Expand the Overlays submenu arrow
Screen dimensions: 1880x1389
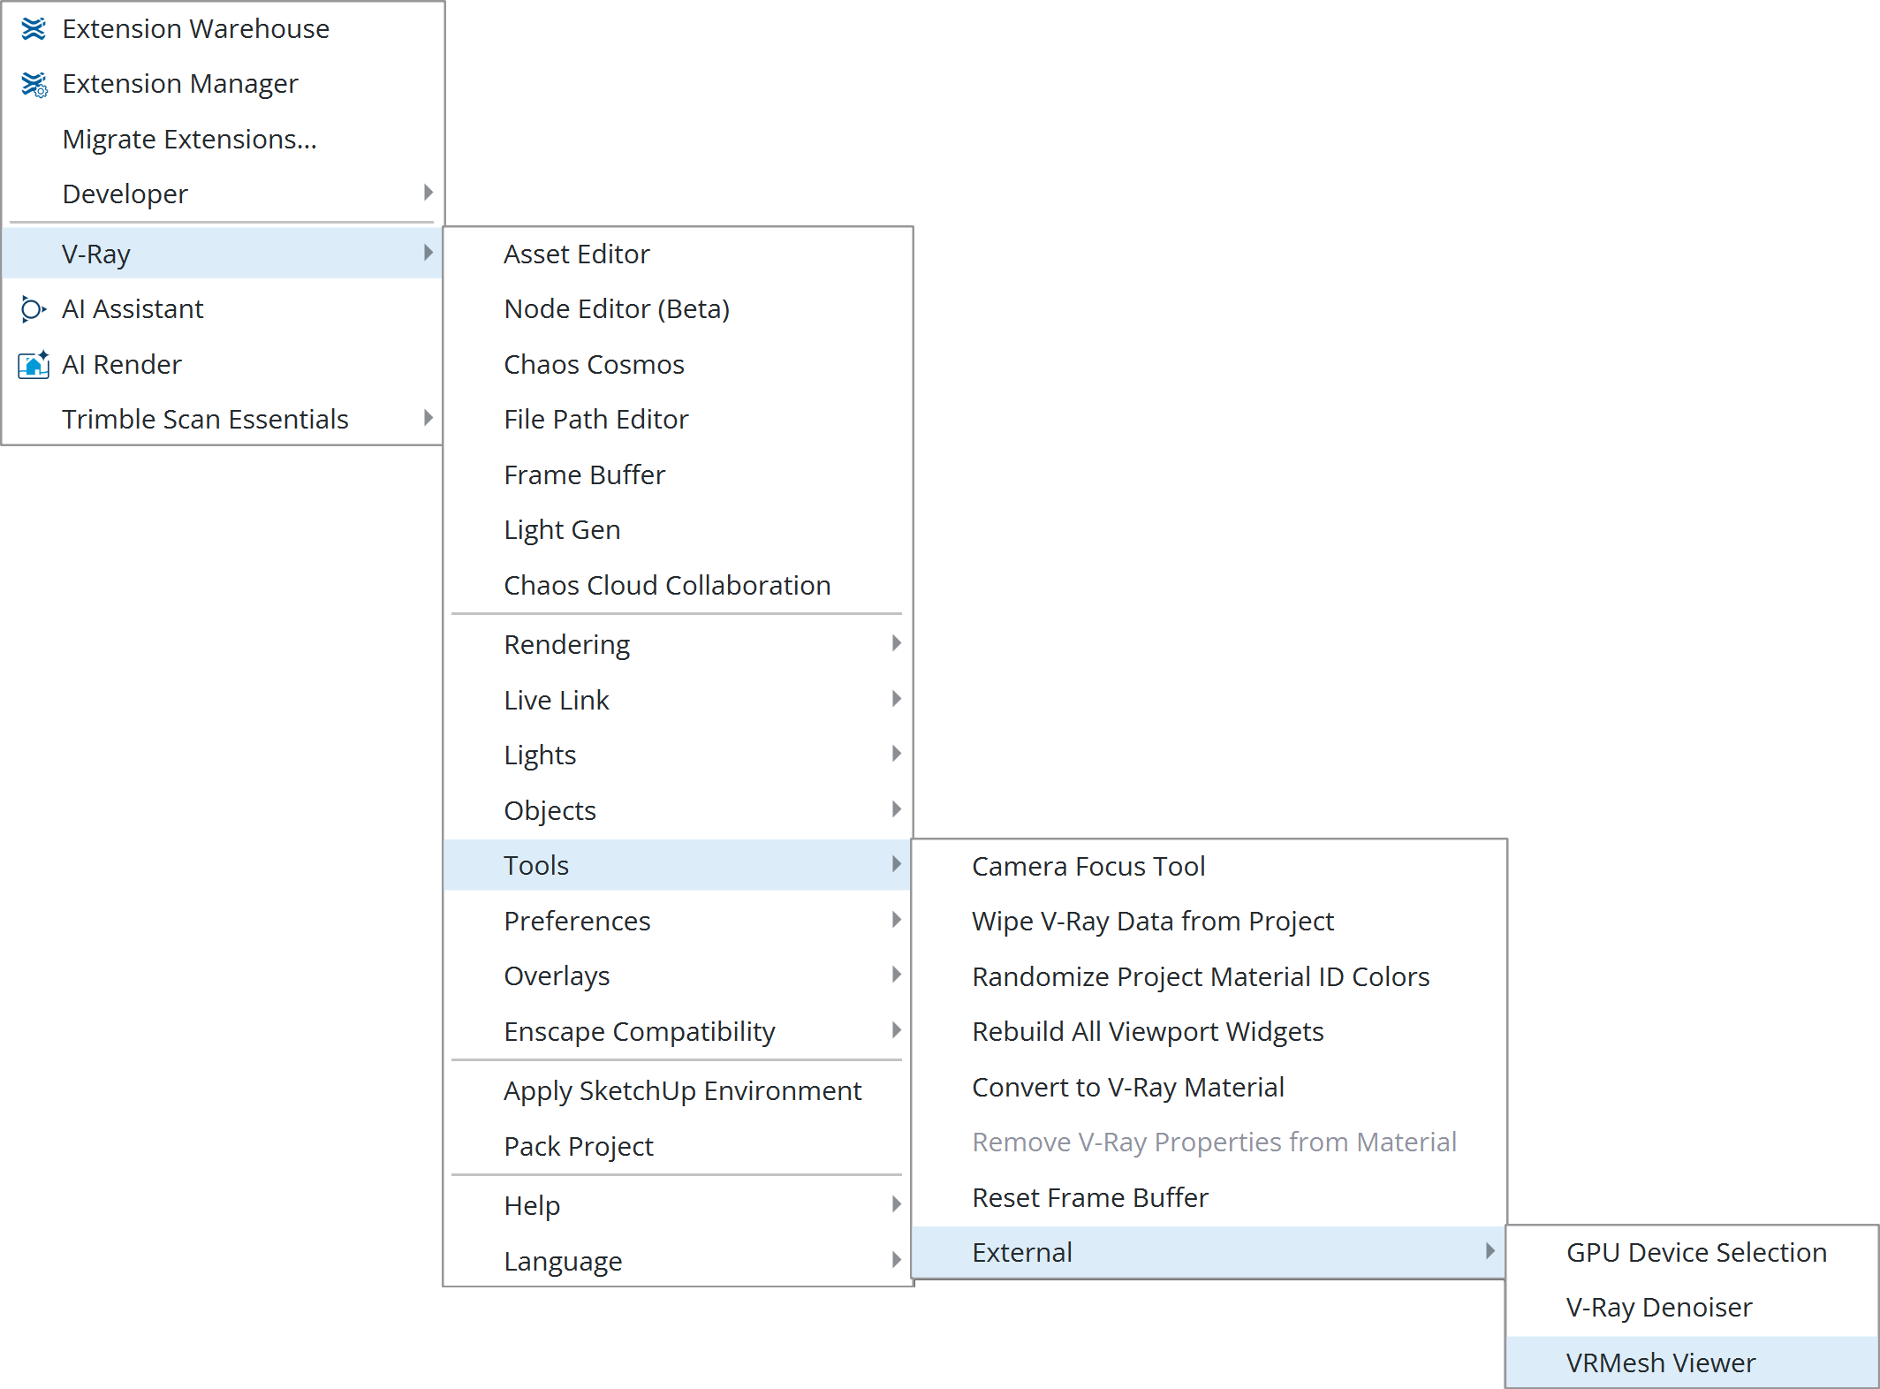[897, 975]
